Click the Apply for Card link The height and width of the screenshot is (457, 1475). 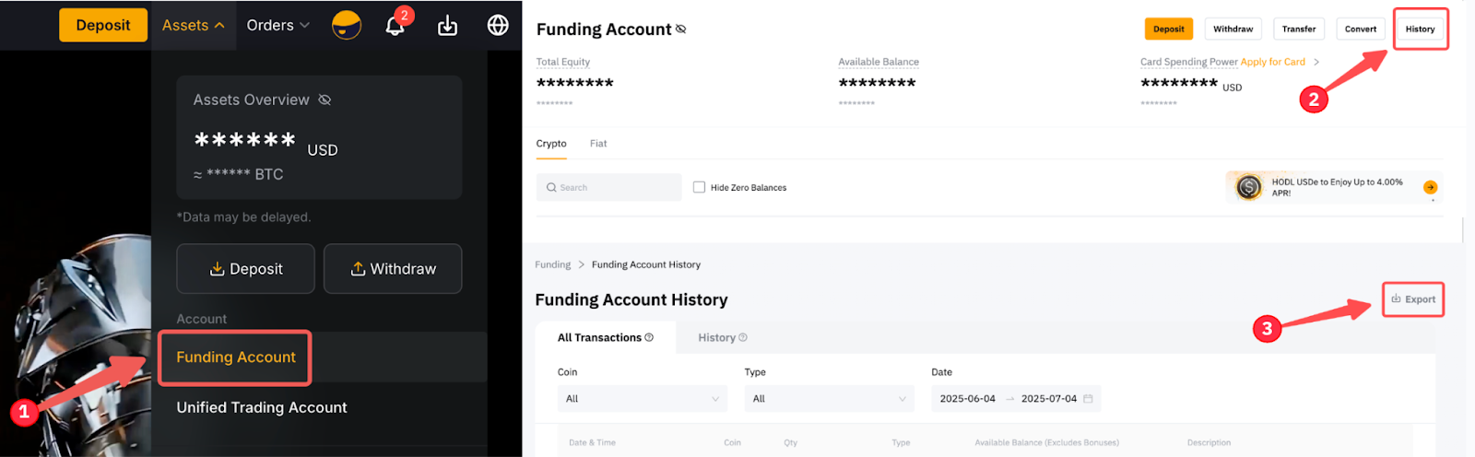pos(1273,62)
